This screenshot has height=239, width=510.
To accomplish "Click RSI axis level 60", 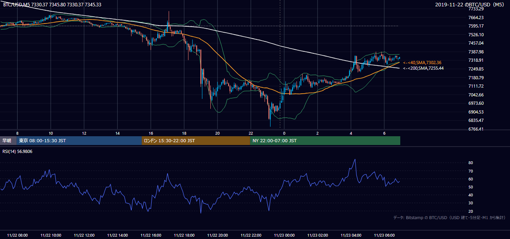I will [470, 179].
